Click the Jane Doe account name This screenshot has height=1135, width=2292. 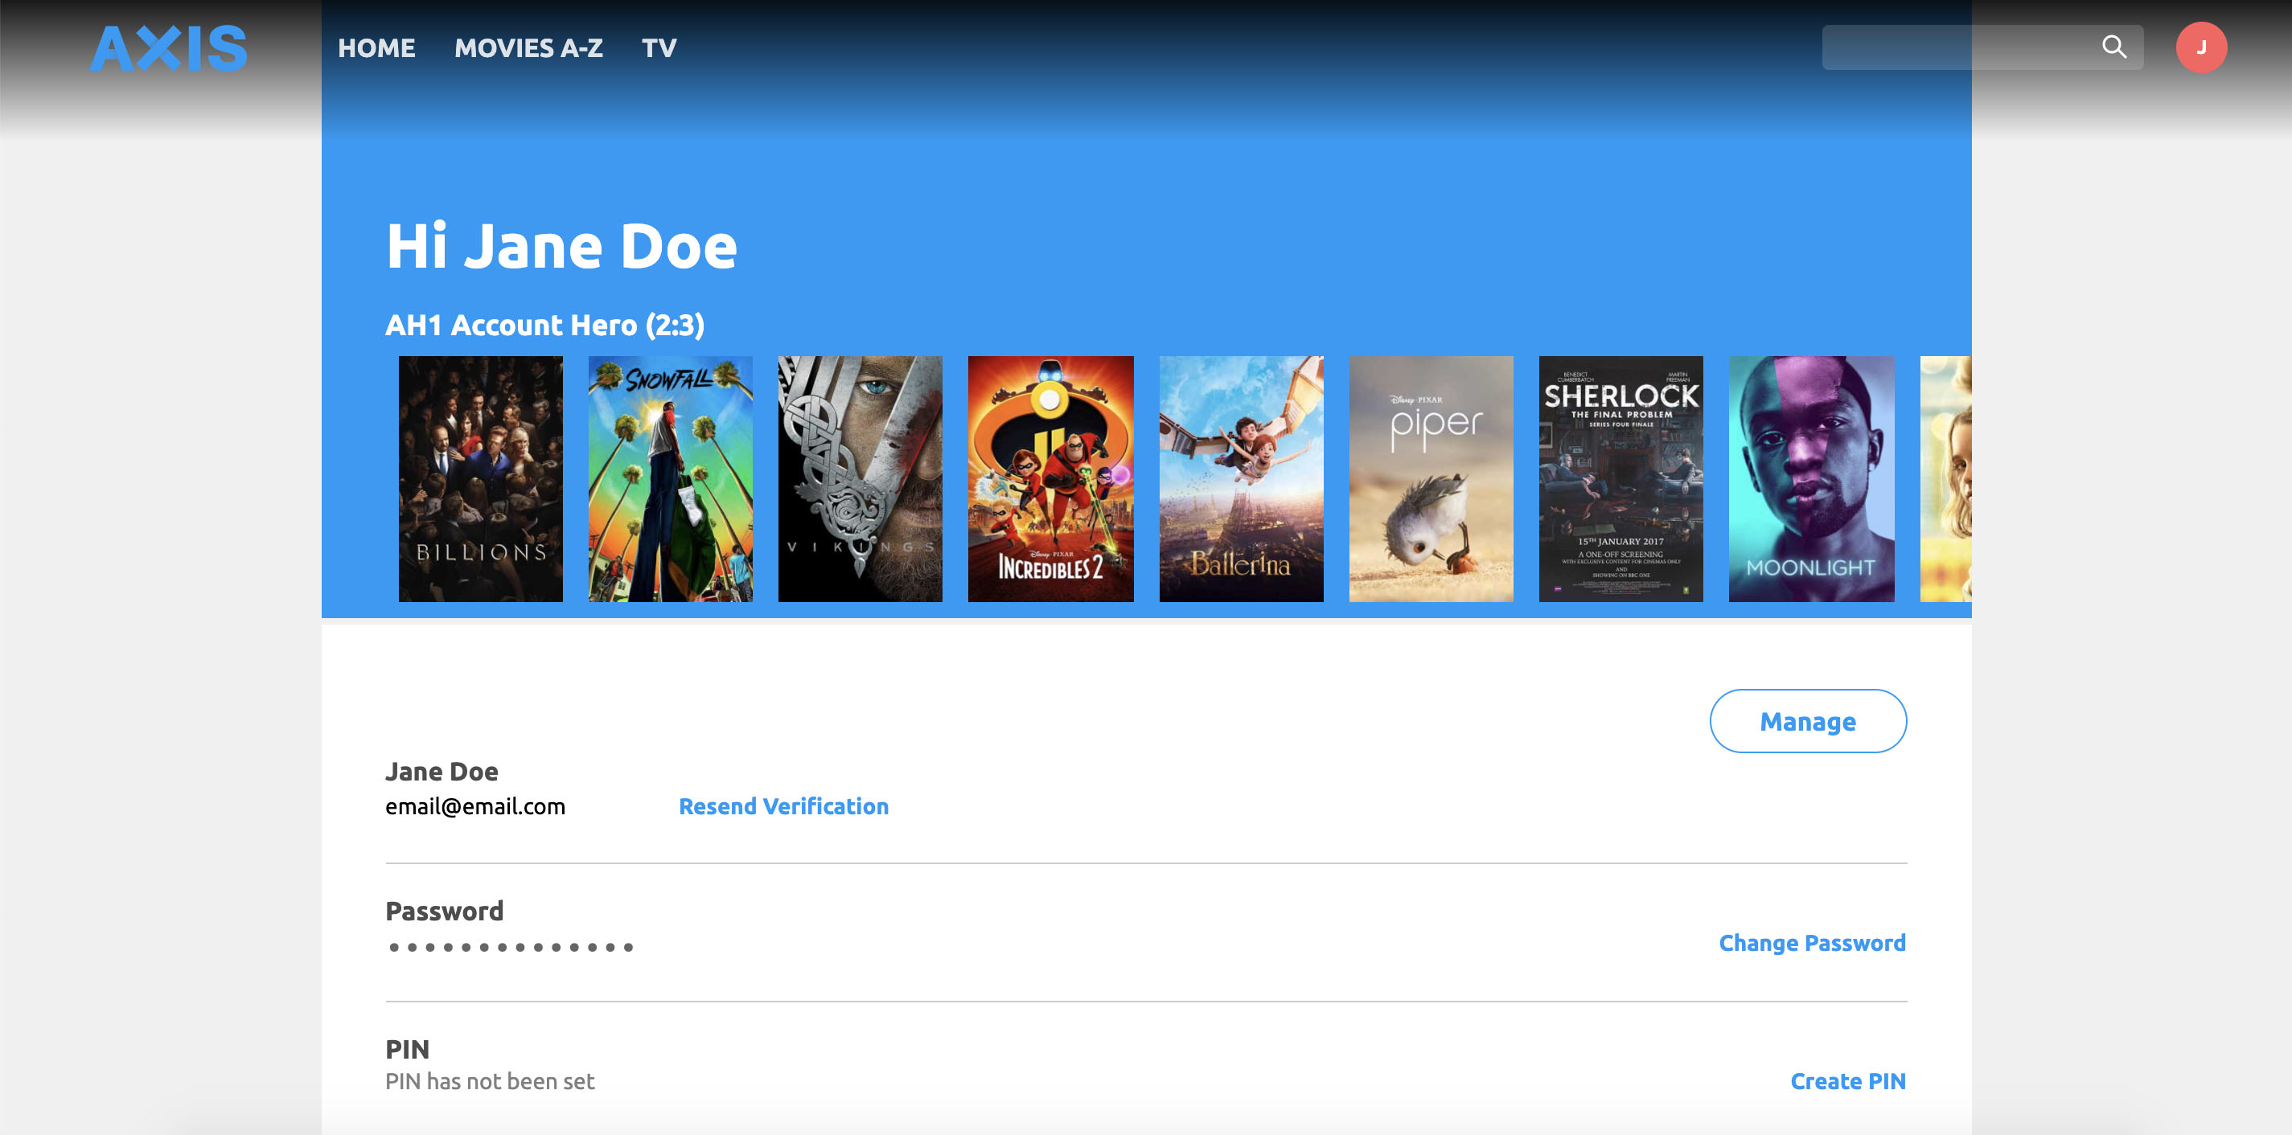point(442,771)
